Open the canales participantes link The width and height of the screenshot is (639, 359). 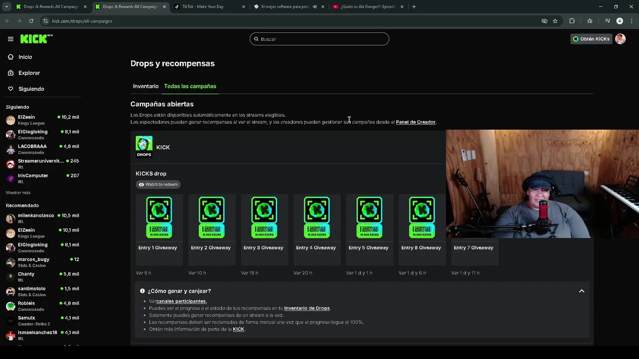(181, 301)
